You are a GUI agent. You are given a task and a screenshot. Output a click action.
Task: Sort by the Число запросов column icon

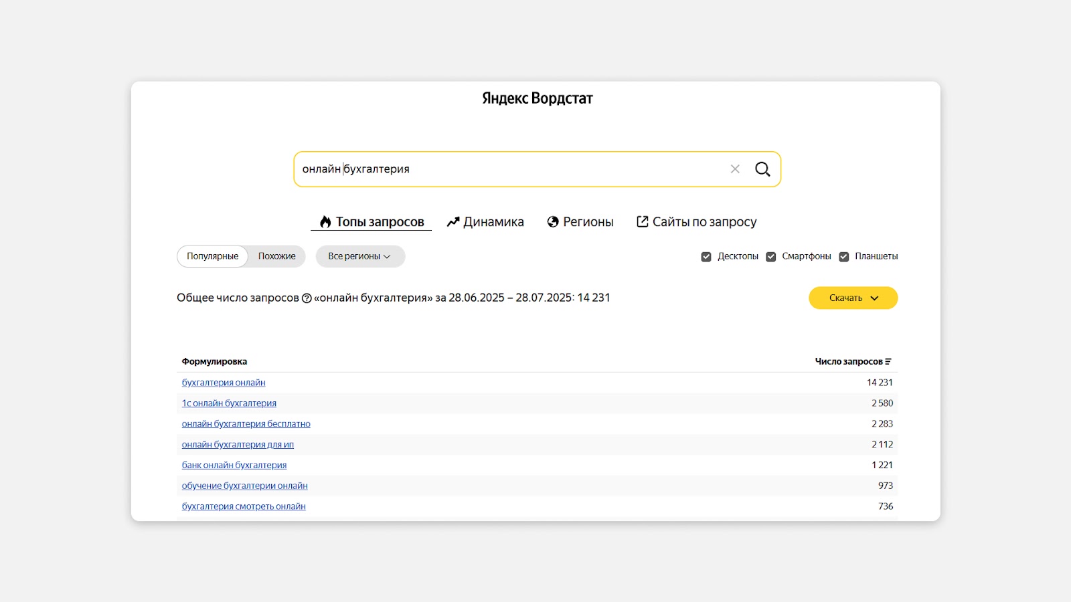(888, 362)
